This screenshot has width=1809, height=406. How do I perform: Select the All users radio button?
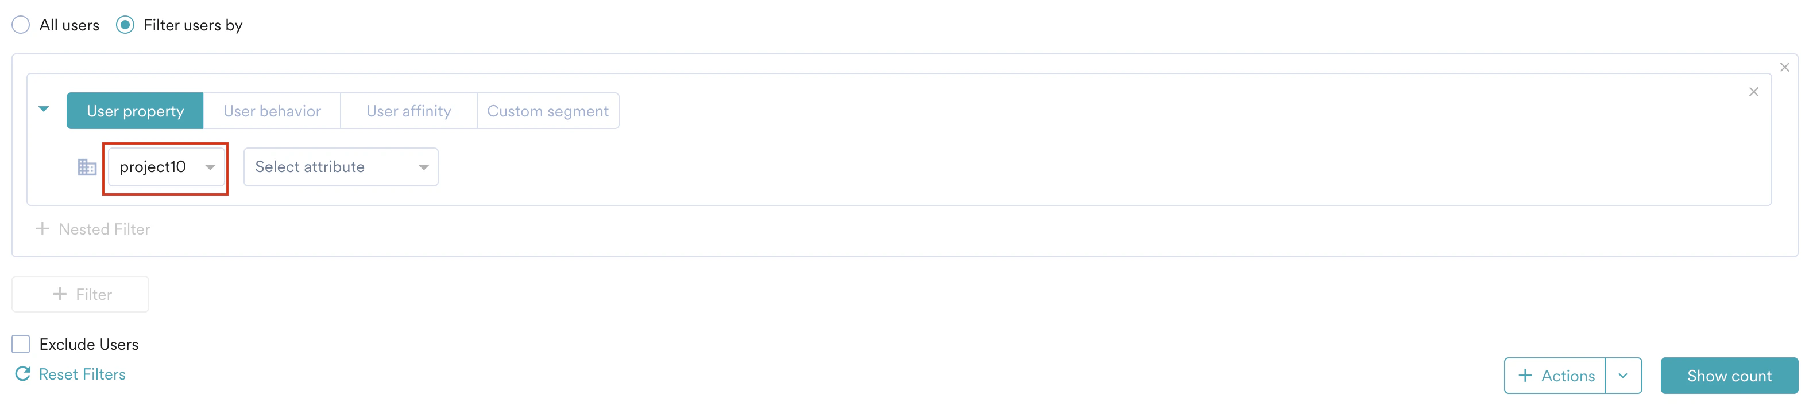20,25
